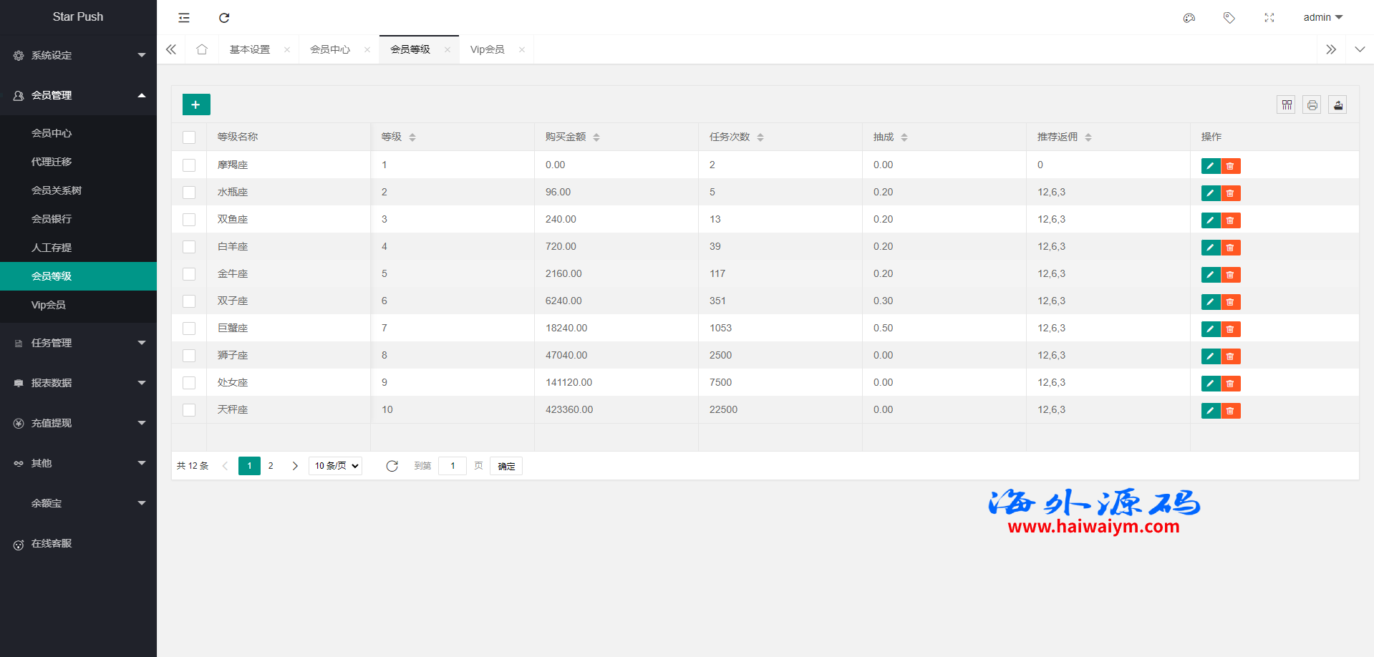Click the export icon above table
The image size is (1374, 657).
click(x=1337, y=105)
